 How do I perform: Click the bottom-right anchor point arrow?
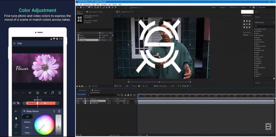tap(249, 27)
